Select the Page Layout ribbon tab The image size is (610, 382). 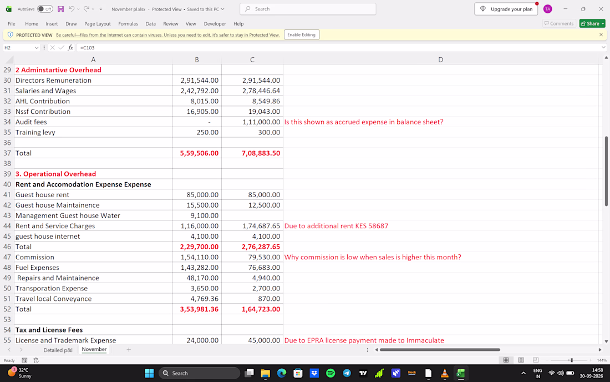tap(98, 24)
